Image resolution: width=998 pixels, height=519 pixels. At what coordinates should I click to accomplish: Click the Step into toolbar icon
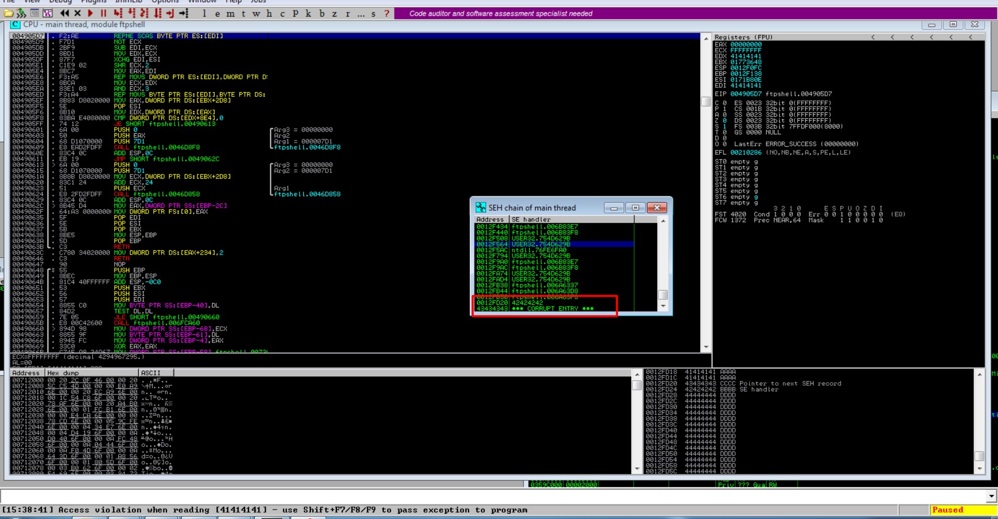tap(118, 13)
